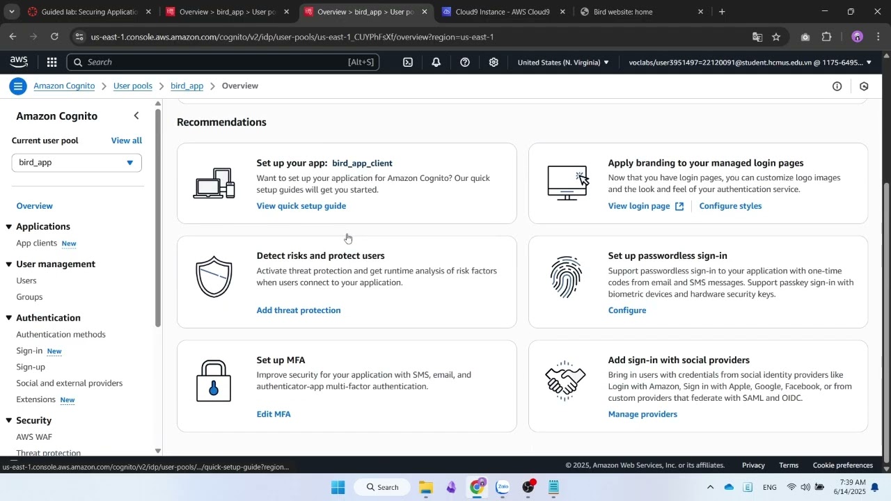Click the Manage providers link
891x501 pixels.
[x=642, y=414]
